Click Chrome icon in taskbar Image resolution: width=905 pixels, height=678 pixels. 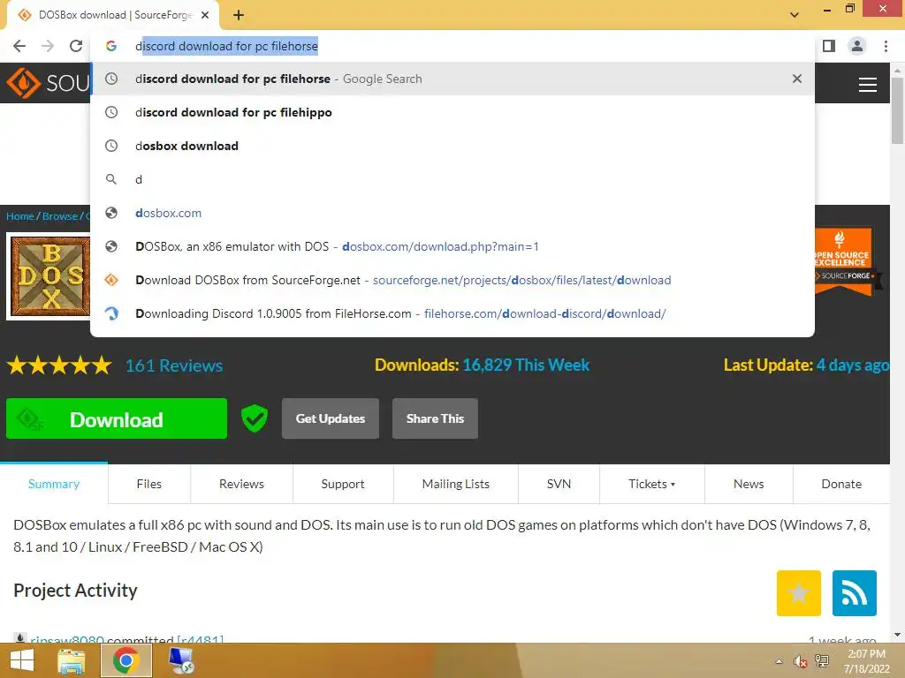click(x=126, y=660)
